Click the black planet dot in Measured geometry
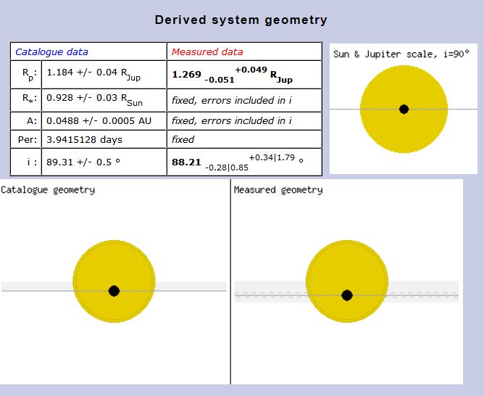 347,295
